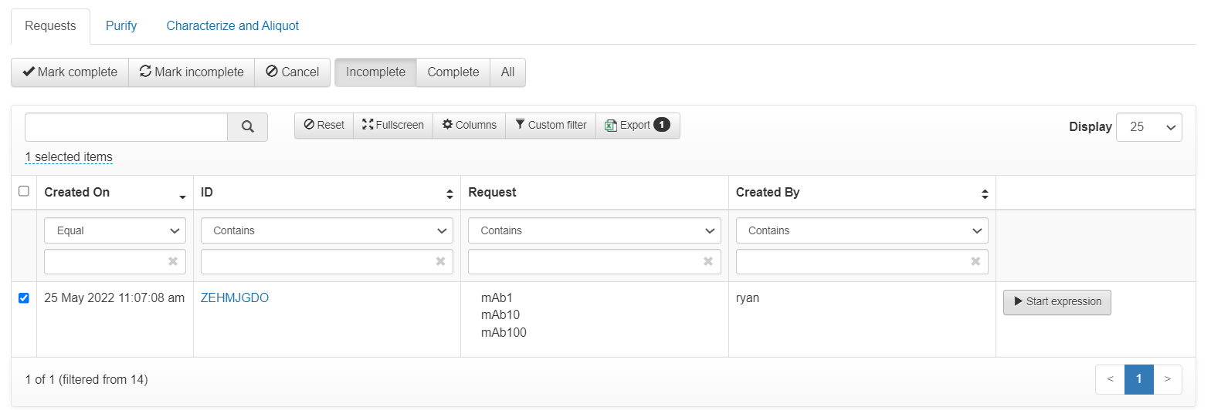Switch to the Purify tab

pyautogui.click(x=121, y=26)
